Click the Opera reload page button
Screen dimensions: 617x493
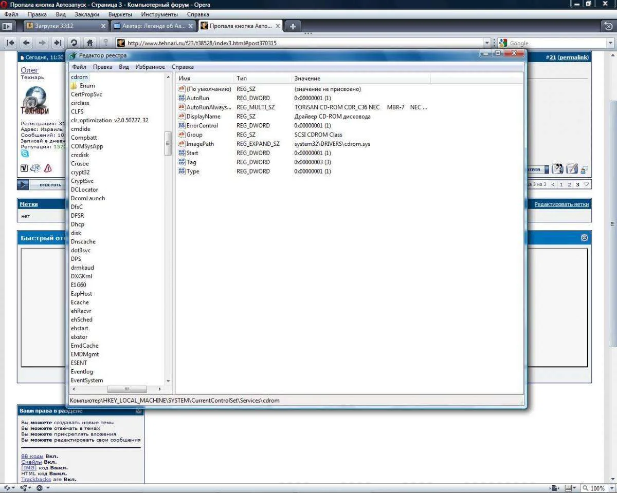[74, 43]
